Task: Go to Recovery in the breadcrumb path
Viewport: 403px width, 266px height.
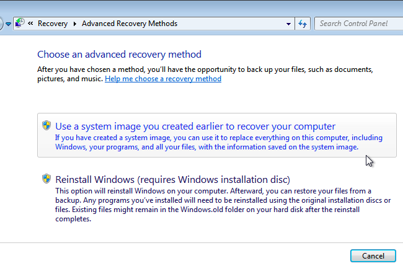Action: tap(53, 24)
